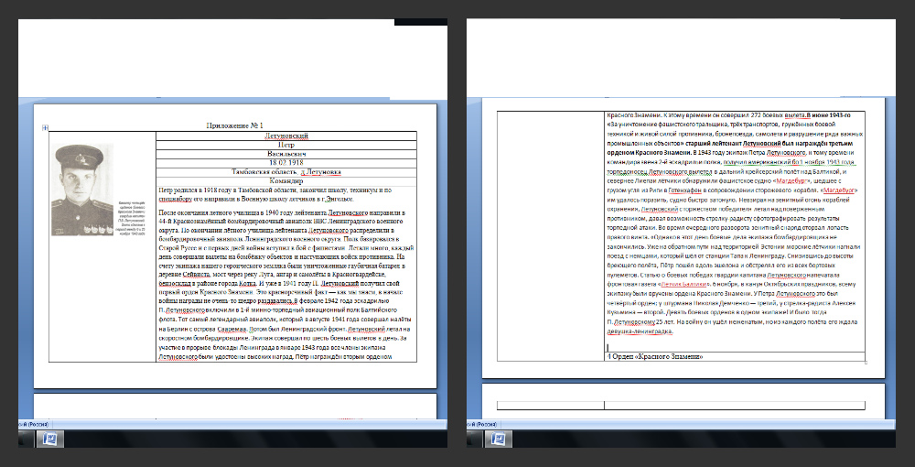
Task: Click empty wide cell on right window's next page
Action: tap(734, 404)
